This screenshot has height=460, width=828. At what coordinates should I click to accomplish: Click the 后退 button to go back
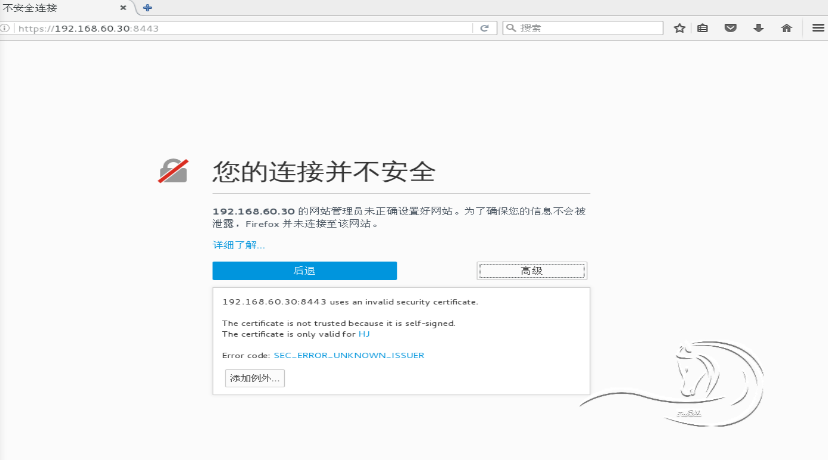tap(304, 271)
